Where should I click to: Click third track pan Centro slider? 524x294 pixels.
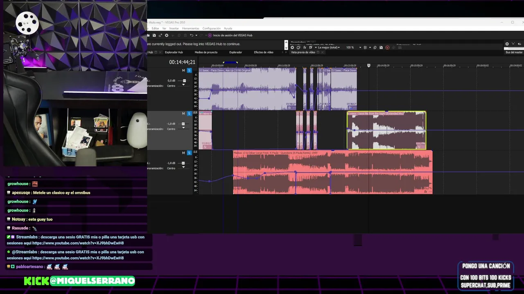(x=183, y=167)
